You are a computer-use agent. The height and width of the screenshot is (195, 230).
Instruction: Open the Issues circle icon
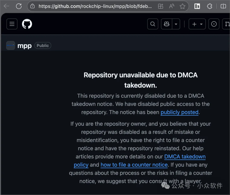[214, 24]
